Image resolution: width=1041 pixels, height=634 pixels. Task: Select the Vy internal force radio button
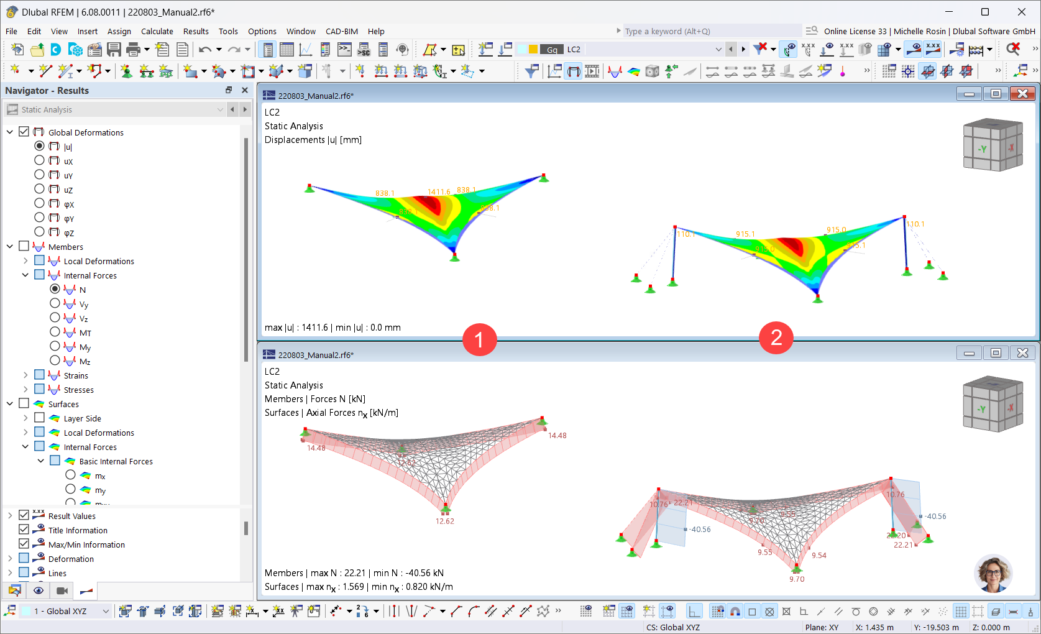pos(55,303)
